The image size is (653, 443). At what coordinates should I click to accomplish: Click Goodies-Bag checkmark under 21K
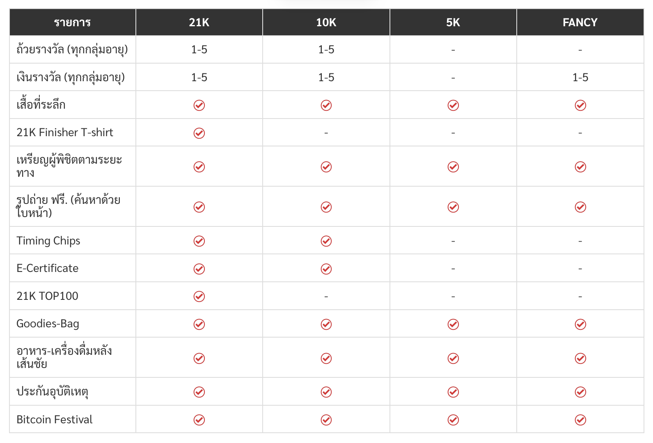tap(199, 324)
